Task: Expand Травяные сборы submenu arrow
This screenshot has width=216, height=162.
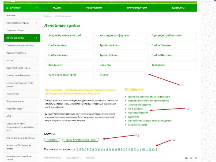Action: [37, 31]
